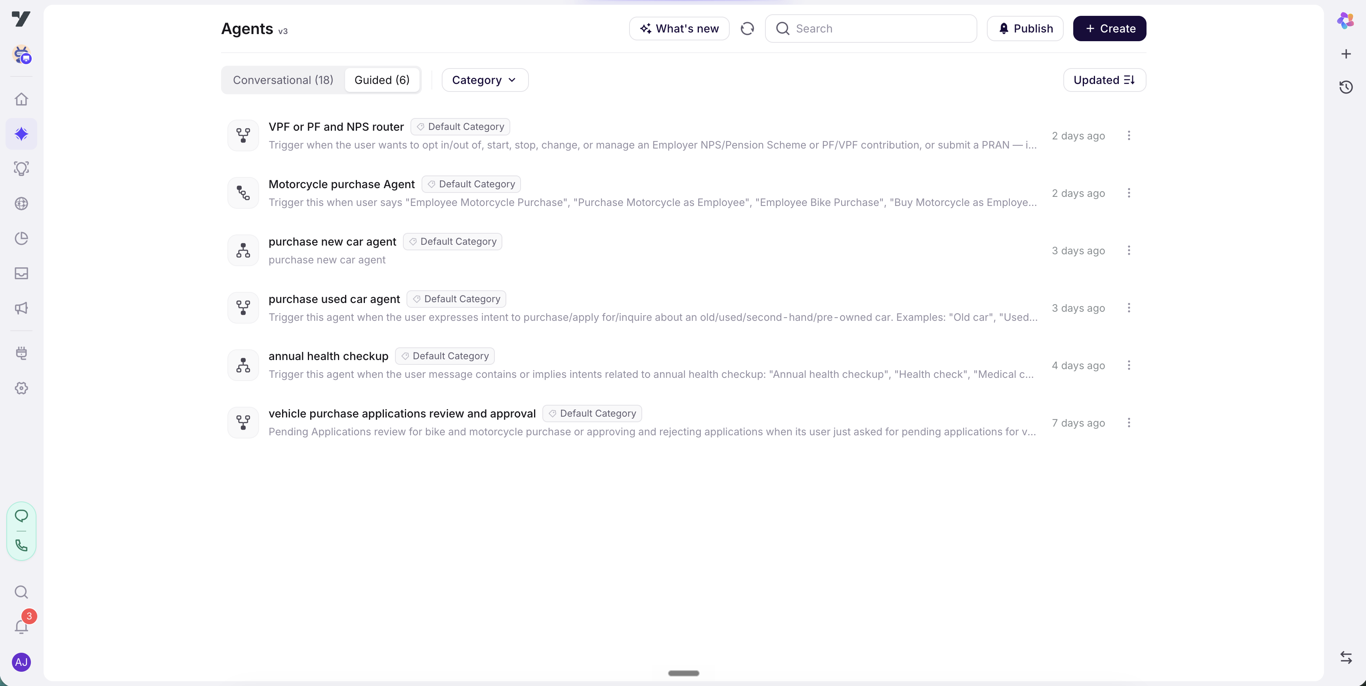Click the Agents v3 page heading
The height and width of the screenshot is (686, 1366).
[x=254, y=29]
